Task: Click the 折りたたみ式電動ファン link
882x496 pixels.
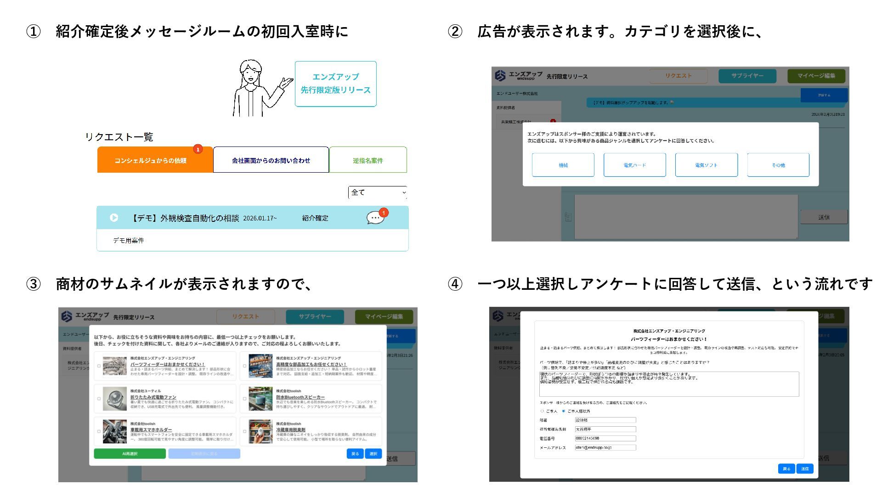Action: [153, 397]
